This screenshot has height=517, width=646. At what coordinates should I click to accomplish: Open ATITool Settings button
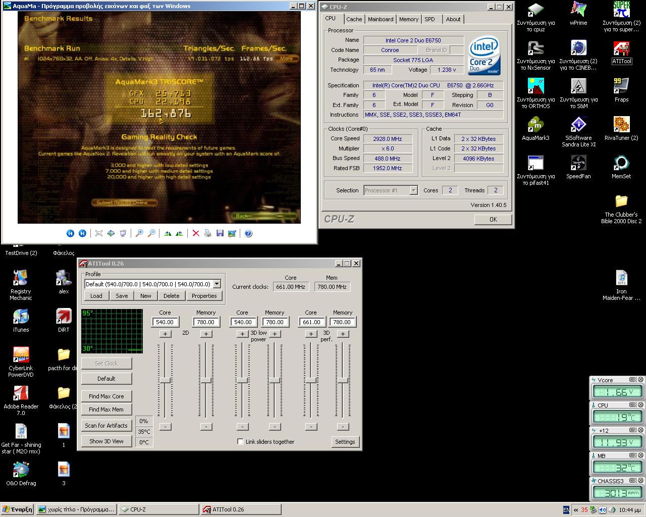345,442
